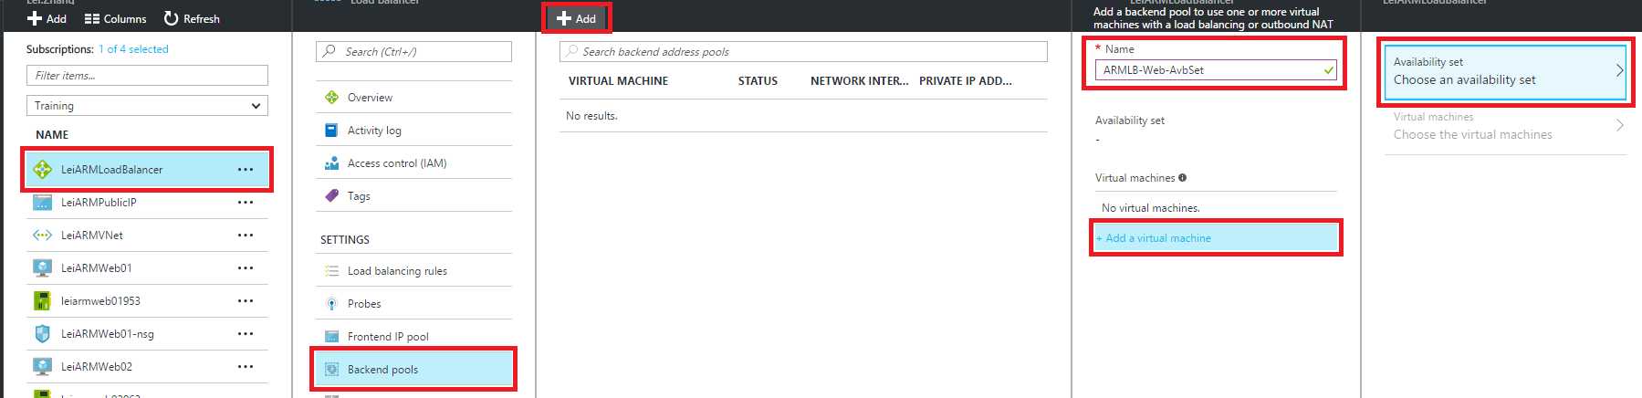Open more options for LeiARMWeb02
Viewport: 1642px width, 398px height.
point(246,367)
